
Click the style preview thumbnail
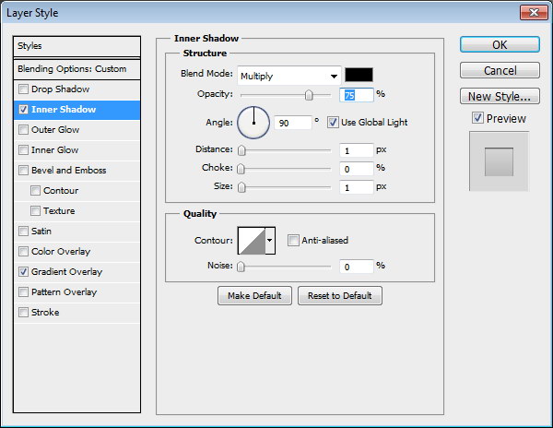[x=498, y=161]
